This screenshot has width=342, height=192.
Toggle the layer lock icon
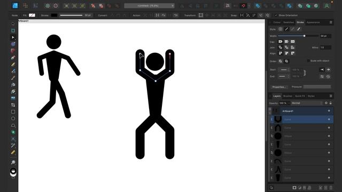[331, 103]
